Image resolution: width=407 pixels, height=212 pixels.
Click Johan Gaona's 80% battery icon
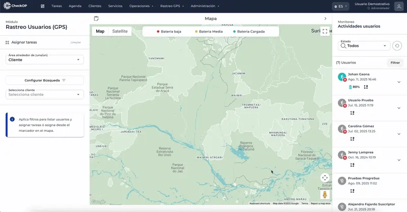click(x=350, y=87)
